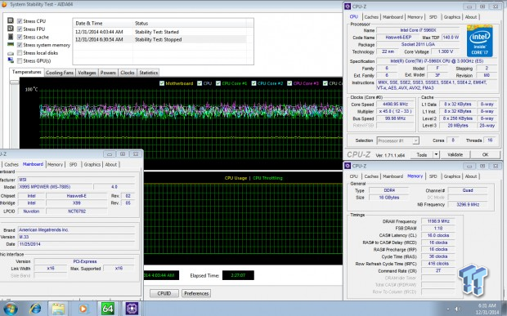507x316 pixels.
Task: Click the CPUID button
Action: [x=164, y=293]
